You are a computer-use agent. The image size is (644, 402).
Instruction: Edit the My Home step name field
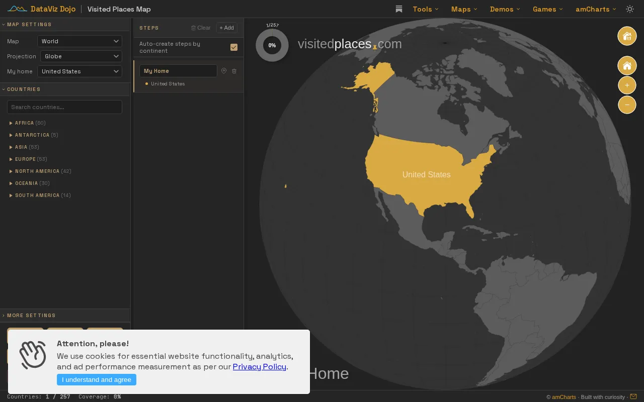pos(178,71)
